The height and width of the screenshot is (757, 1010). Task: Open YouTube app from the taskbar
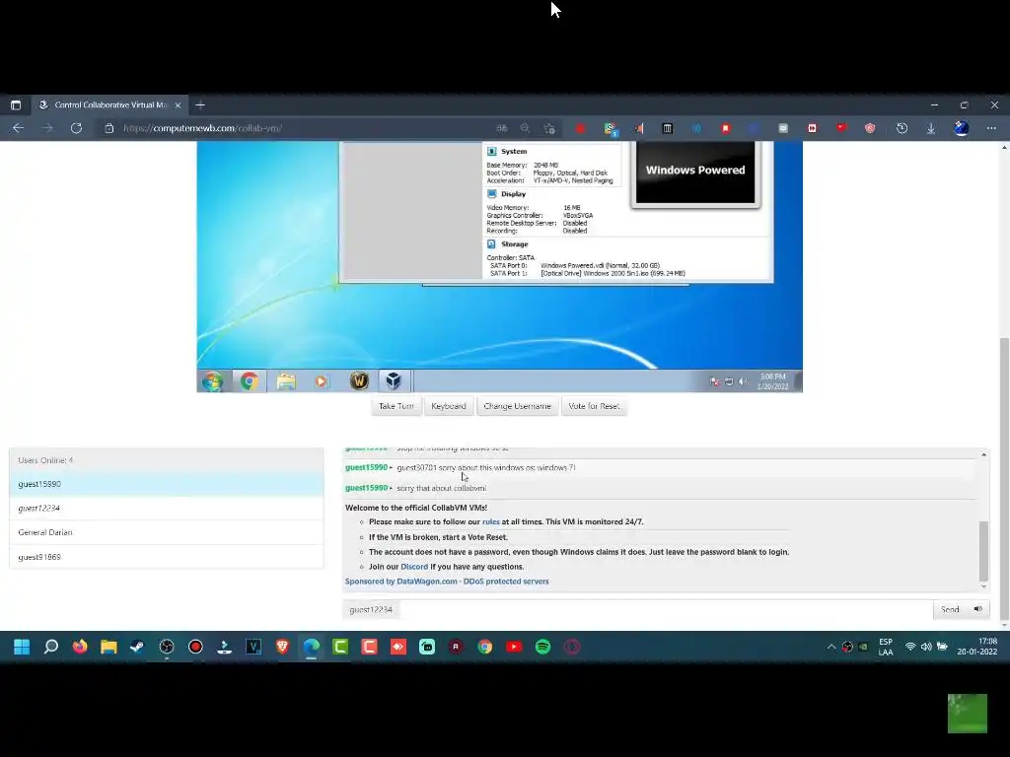point(514,647)
